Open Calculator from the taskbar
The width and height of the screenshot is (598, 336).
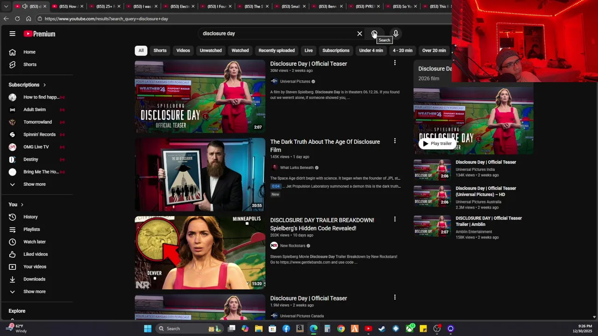pos(327,329)
